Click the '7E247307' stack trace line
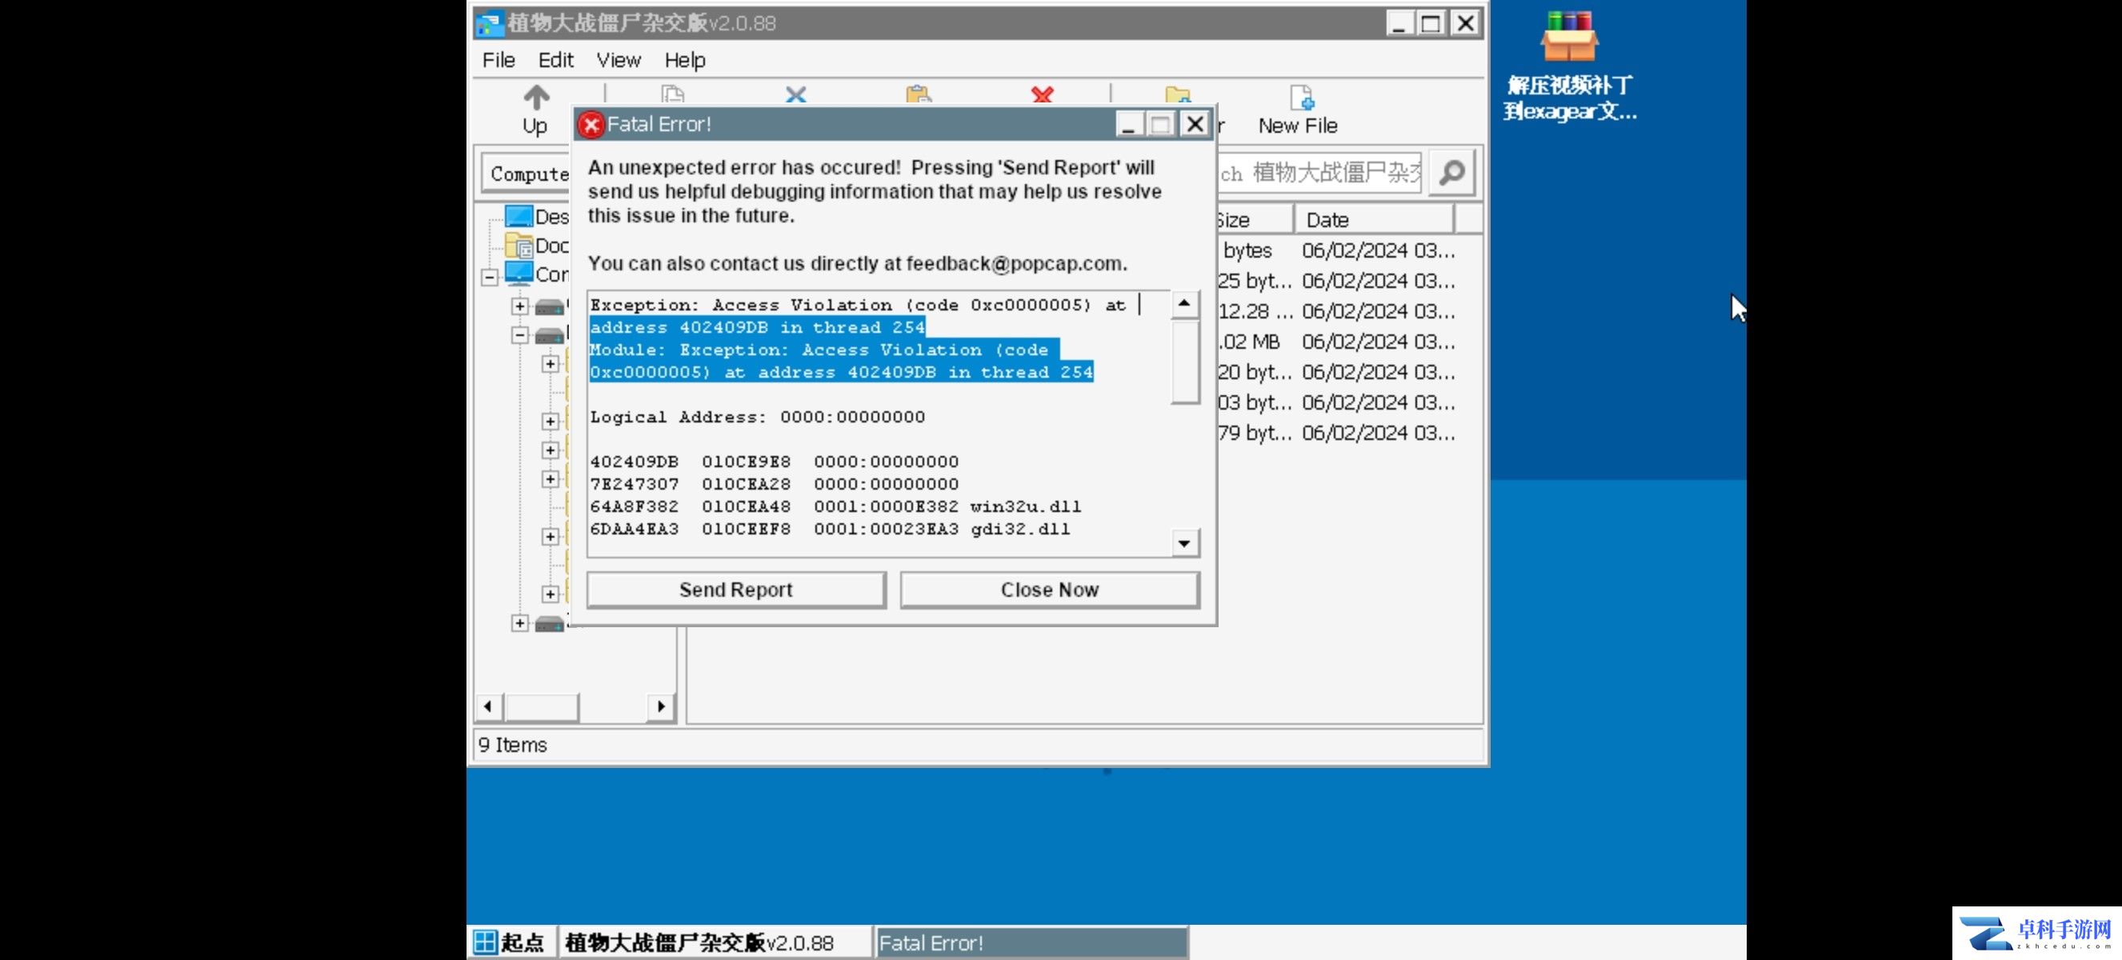The height and width of the screenshot is (960, 2122). click(774, 484)
